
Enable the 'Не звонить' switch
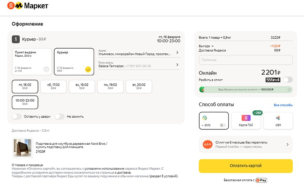60,117
